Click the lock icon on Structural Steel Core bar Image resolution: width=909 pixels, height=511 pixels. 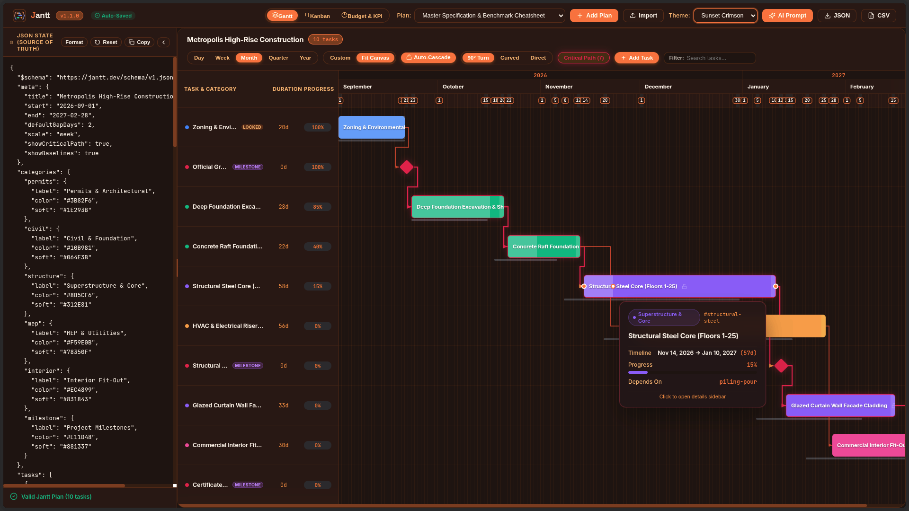684,286
